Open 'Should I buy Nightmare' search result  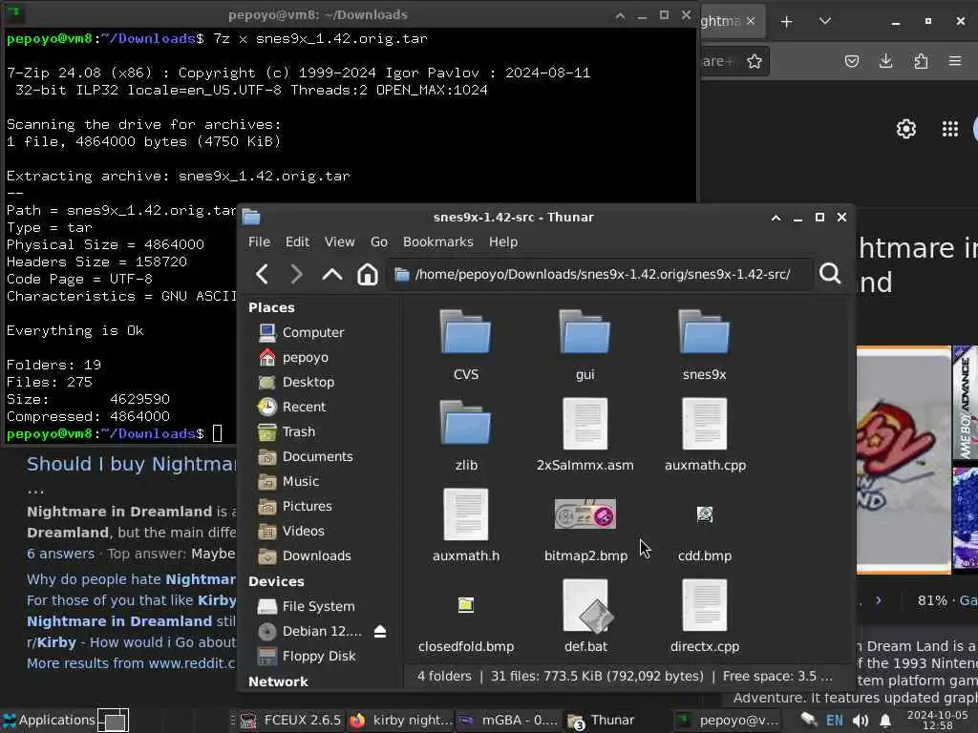click(x=131, y=465)
